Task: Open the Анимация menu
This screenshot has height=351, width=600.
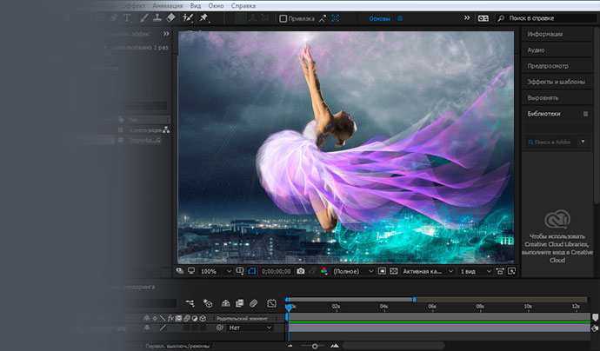Action: (167, 6)
